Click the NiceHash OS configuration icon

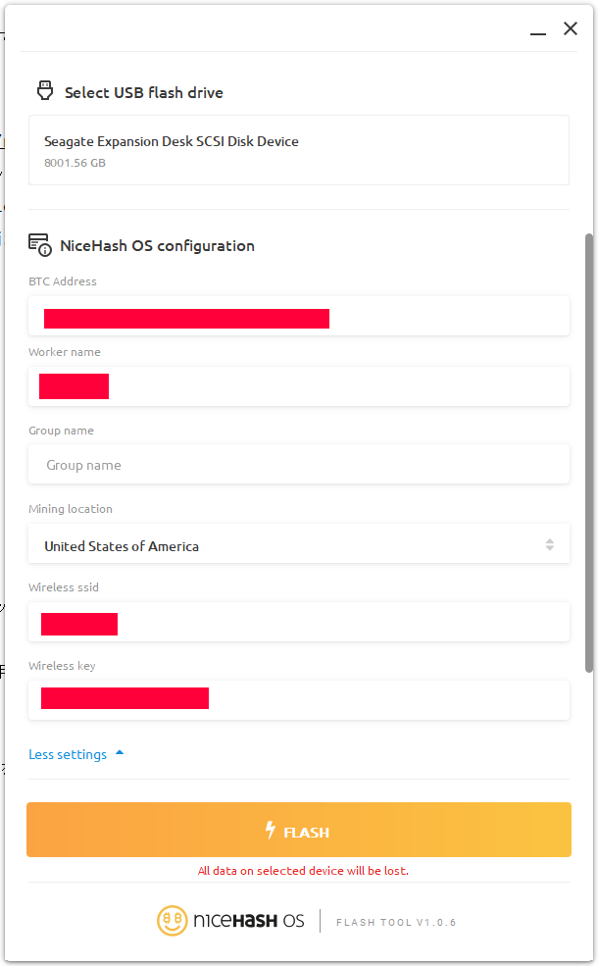[39, 244]
